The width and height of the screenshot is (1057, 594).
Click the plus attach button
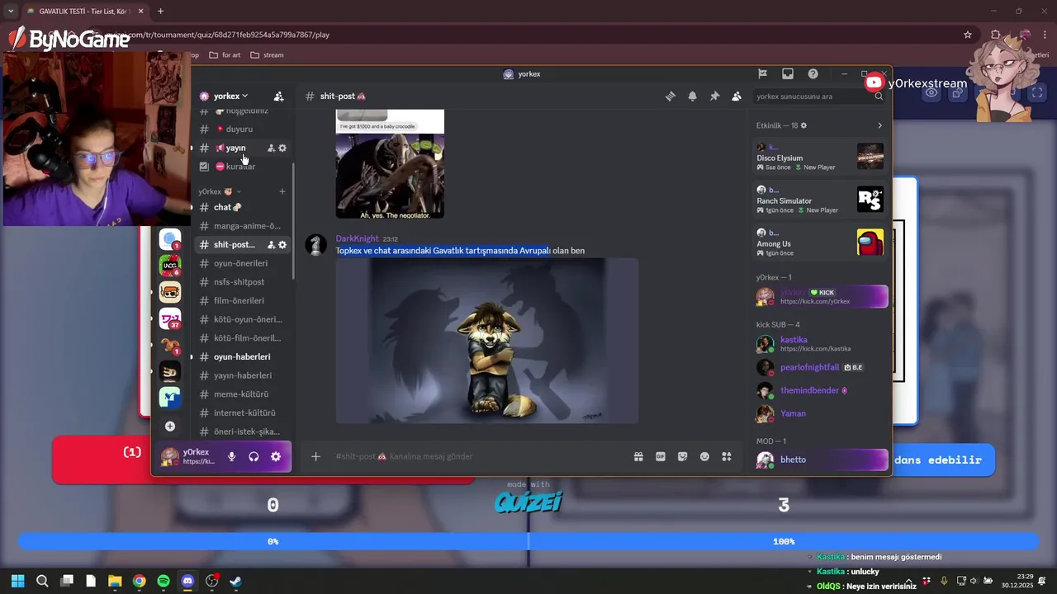(x=315, y=456)
